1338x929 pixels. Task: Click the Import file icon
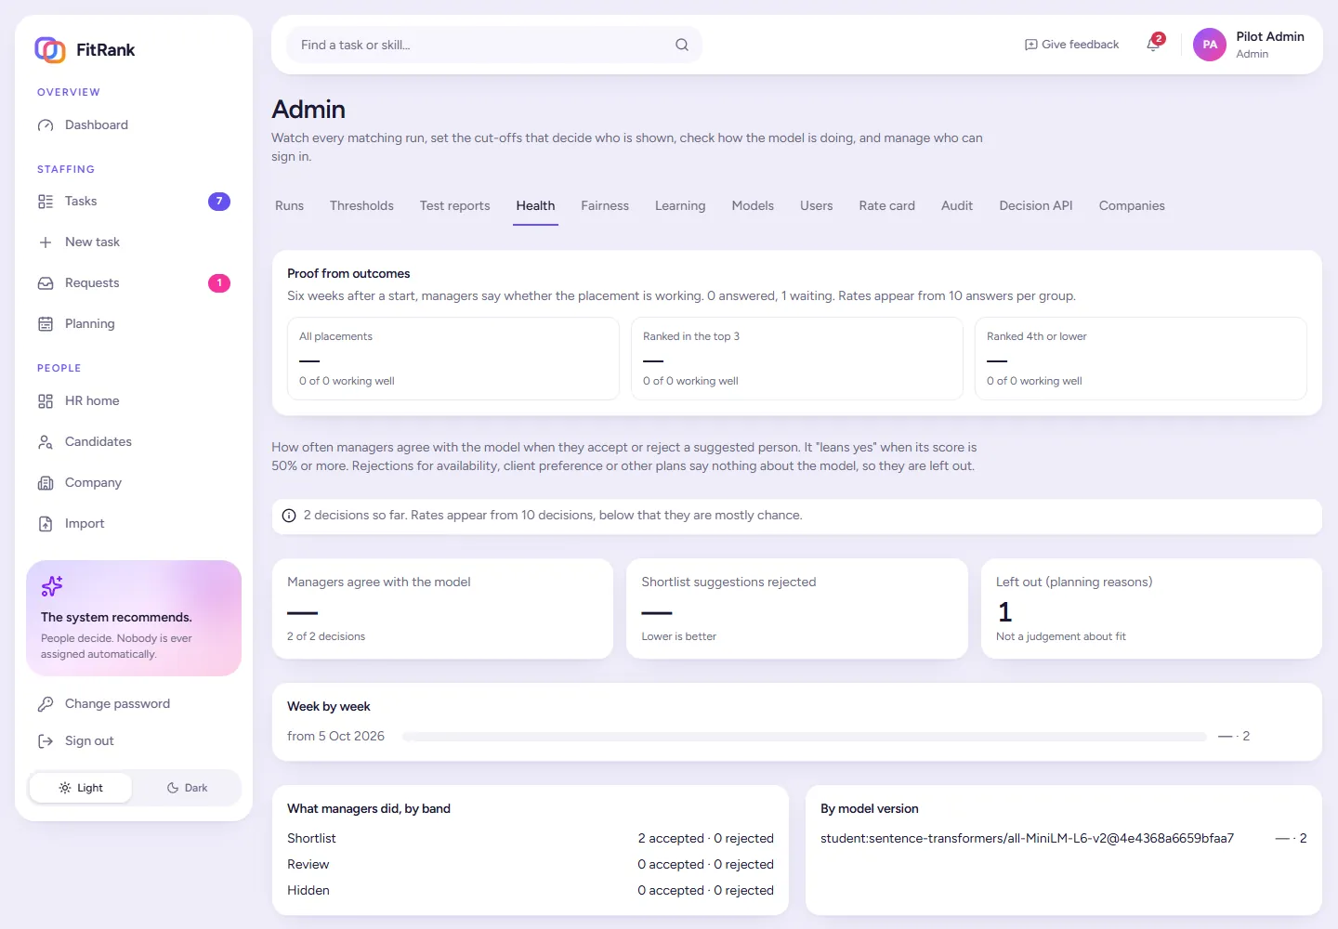(x=46, y=524)
